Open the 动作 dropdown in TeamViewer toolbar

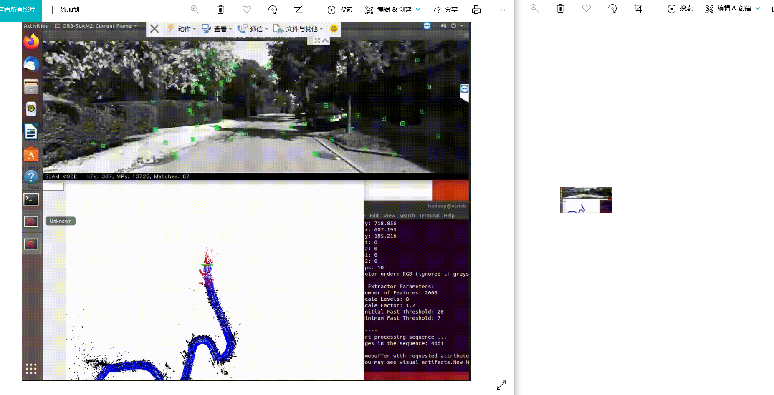(181, 29)
